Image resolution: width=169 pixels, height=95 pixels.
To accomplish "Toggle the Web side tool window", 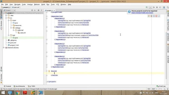I will click(x=1, y=69).
